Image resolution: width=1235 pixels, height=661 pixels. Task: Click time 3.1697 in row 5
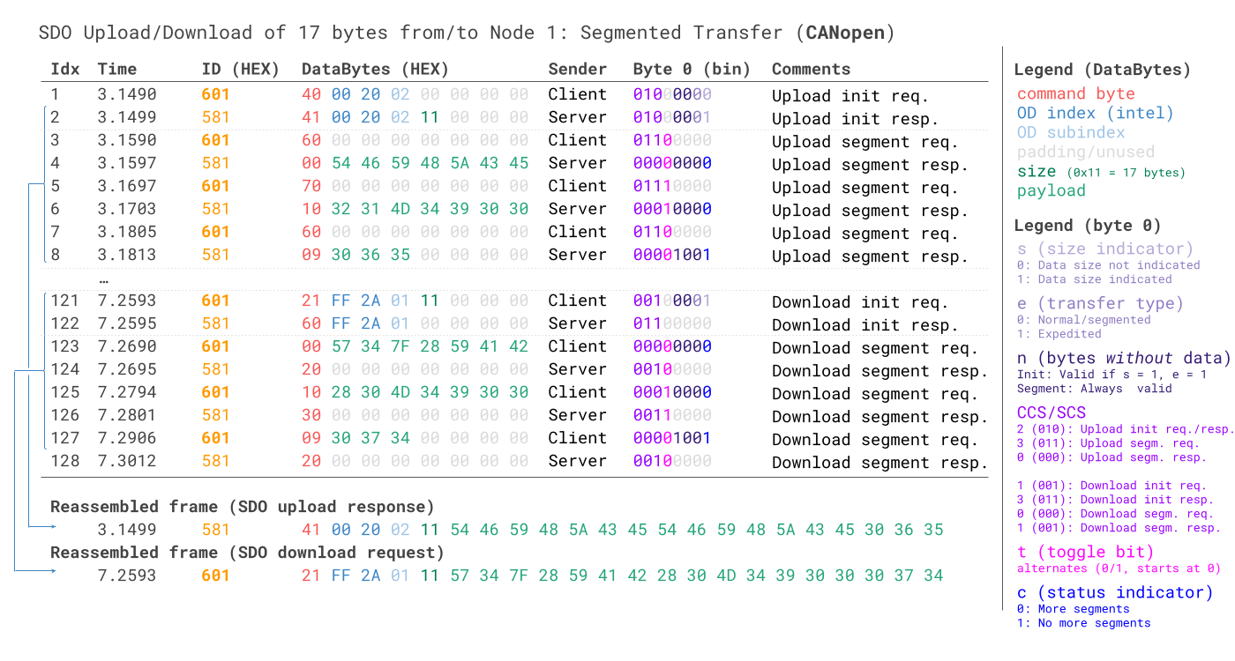click(126, 186)
